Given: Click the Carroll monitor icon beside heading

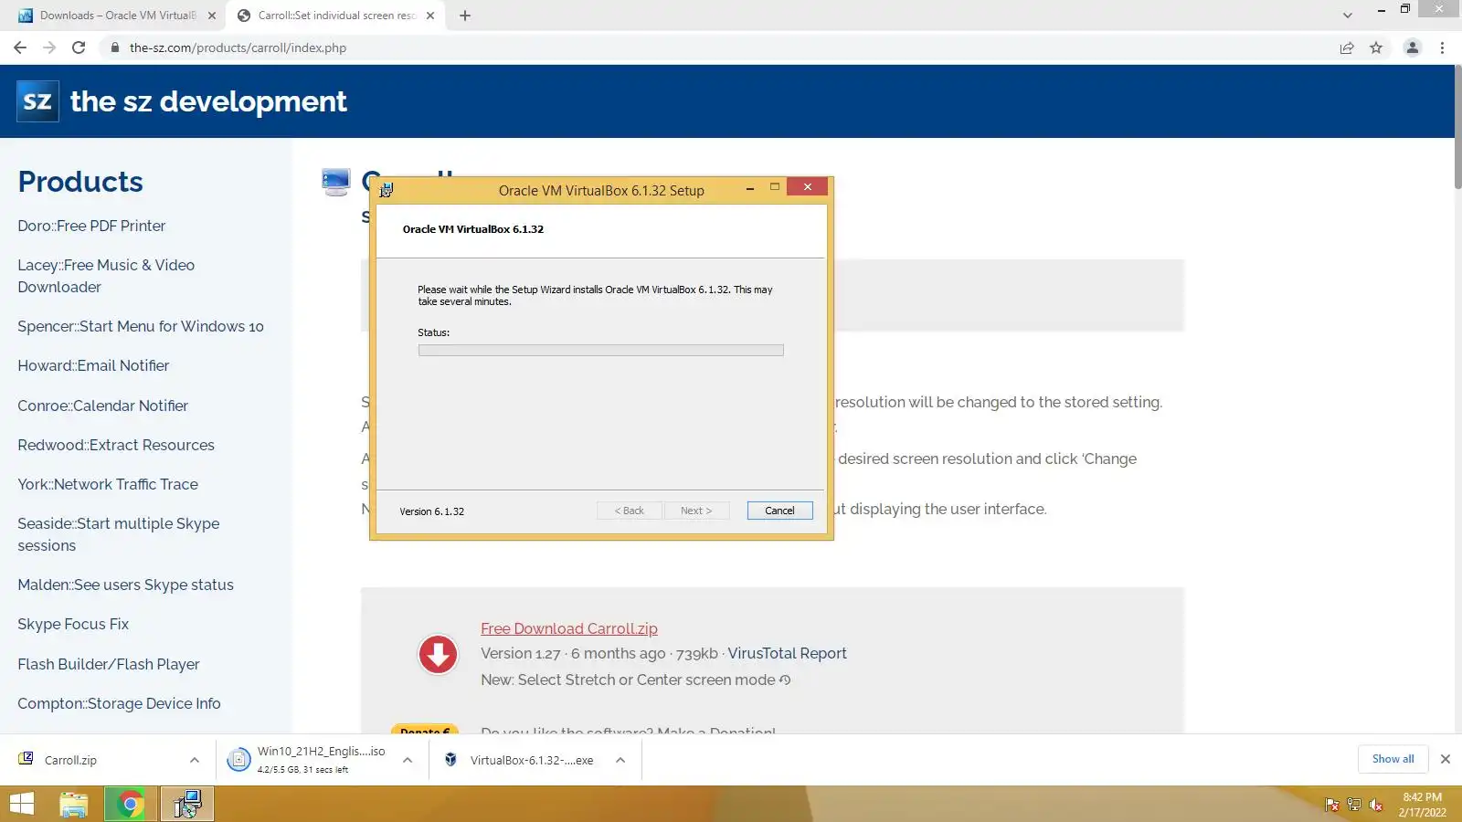Looking at the screenshot, I should coord(335,182).
